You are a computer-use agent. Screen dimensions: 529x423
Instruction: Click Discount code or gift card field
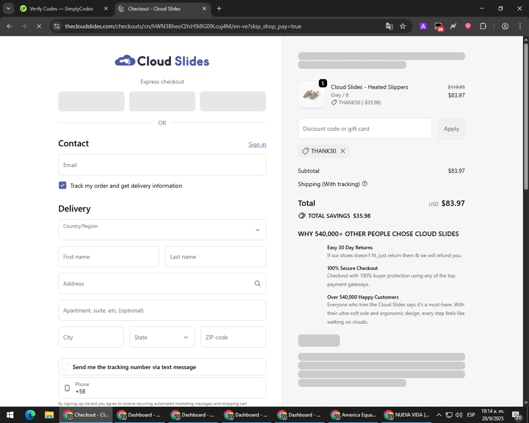[x=365, y=129]
